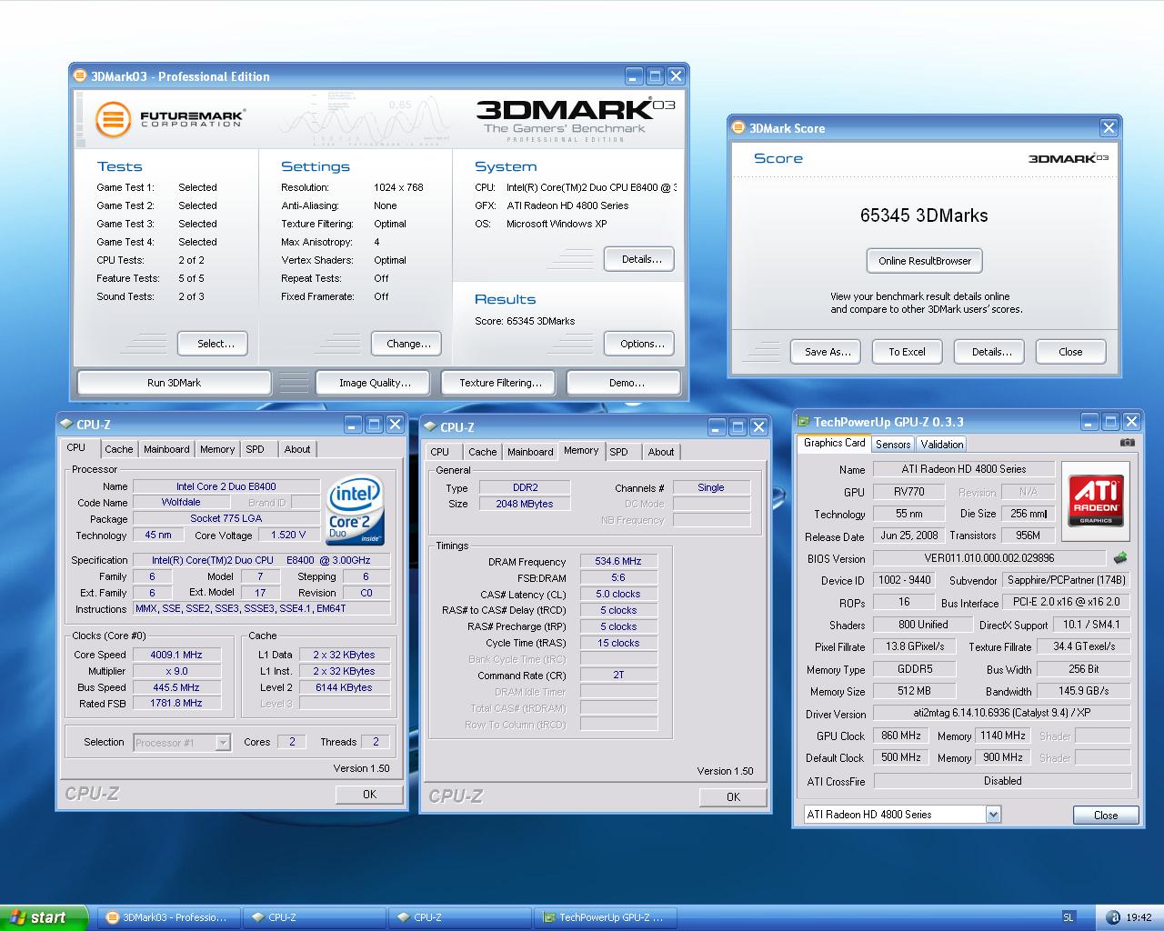Open CPU tab in the Memory CPU-Z window
The width and height of the screenshot is (1164, 931).
click(439, 452)
